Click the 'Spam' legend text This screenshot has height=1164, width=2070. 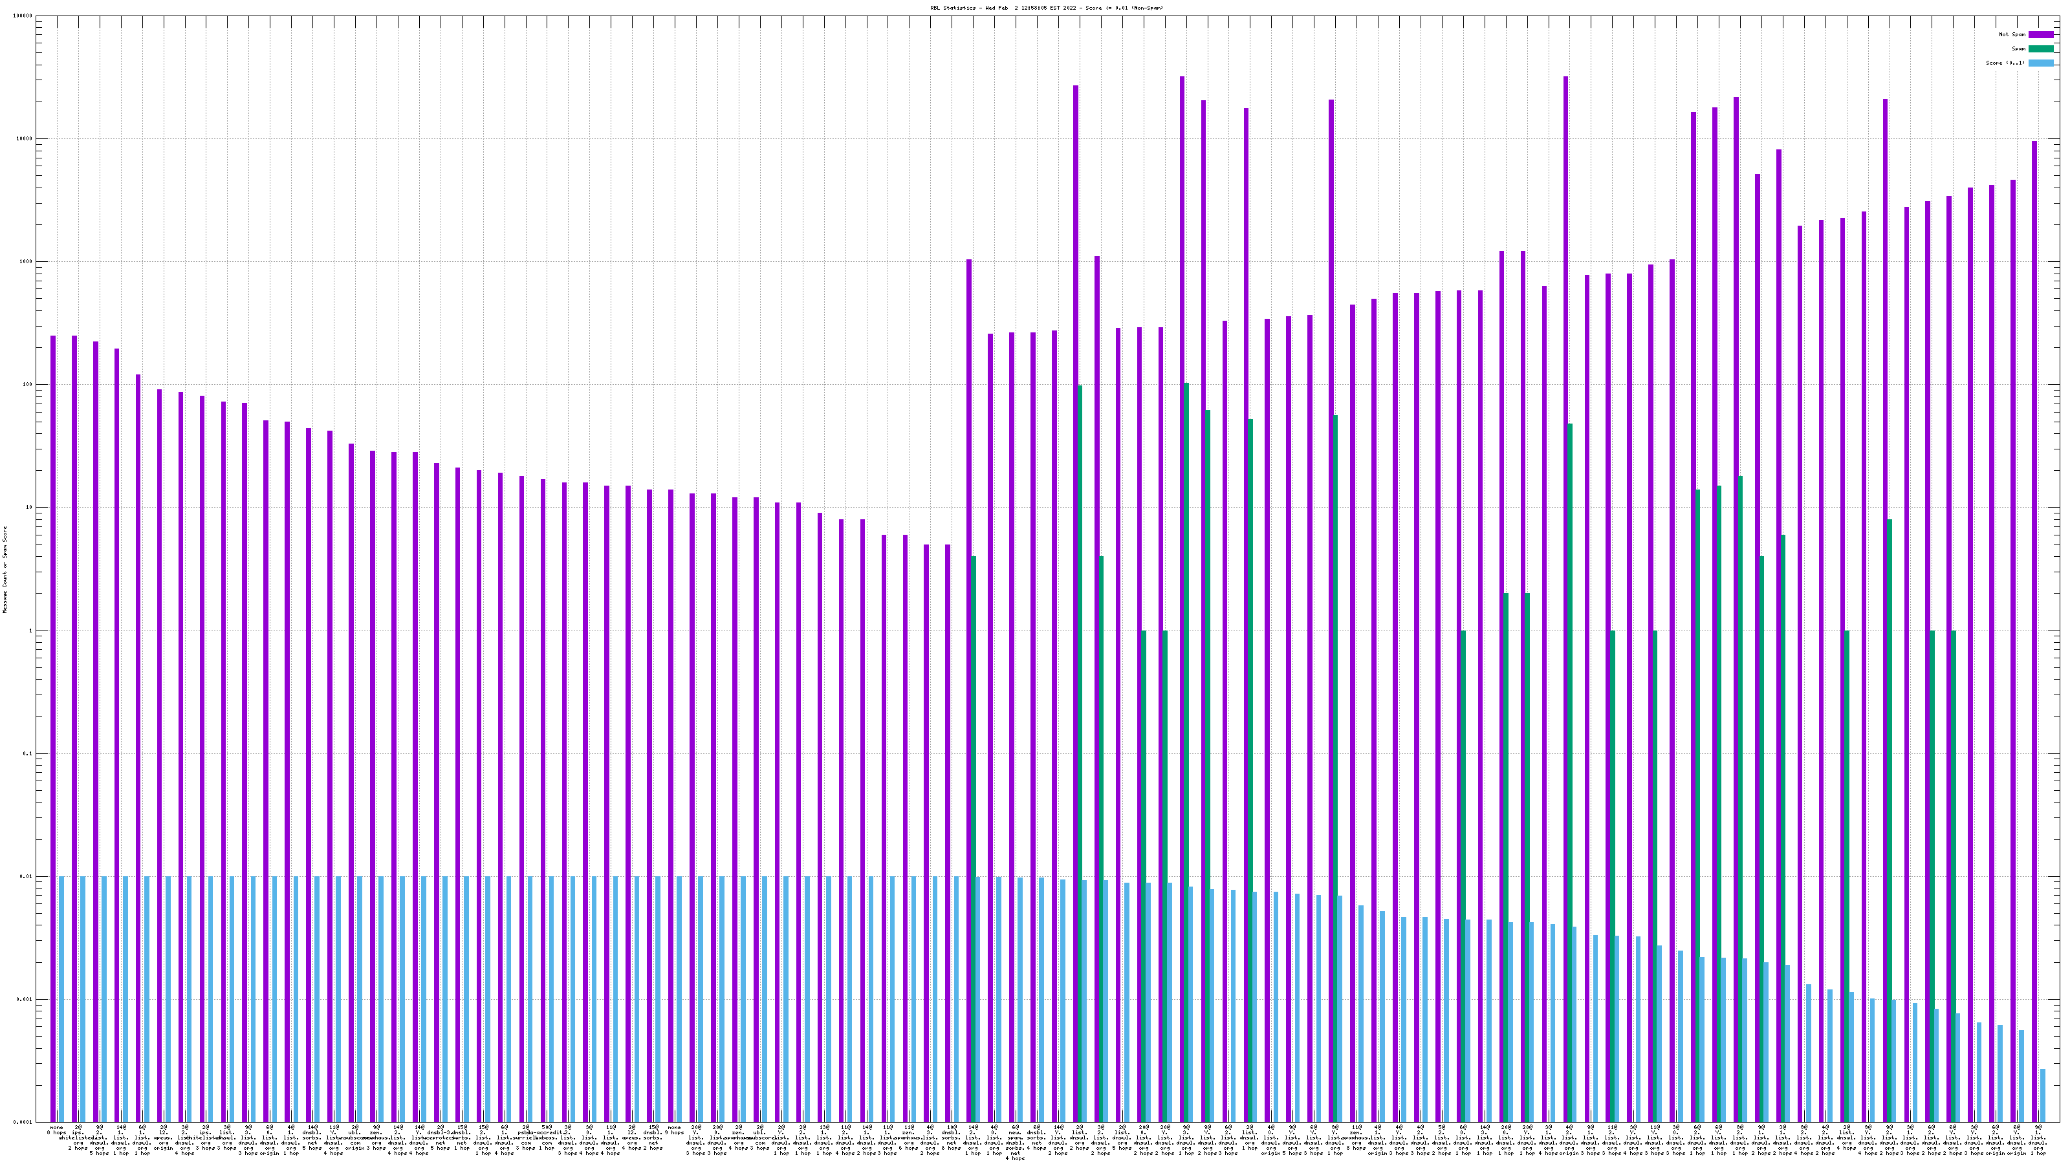click(2018, 49)
